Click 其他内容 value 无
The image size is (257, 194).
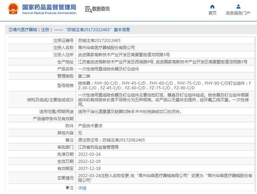(x=80, y=133)
